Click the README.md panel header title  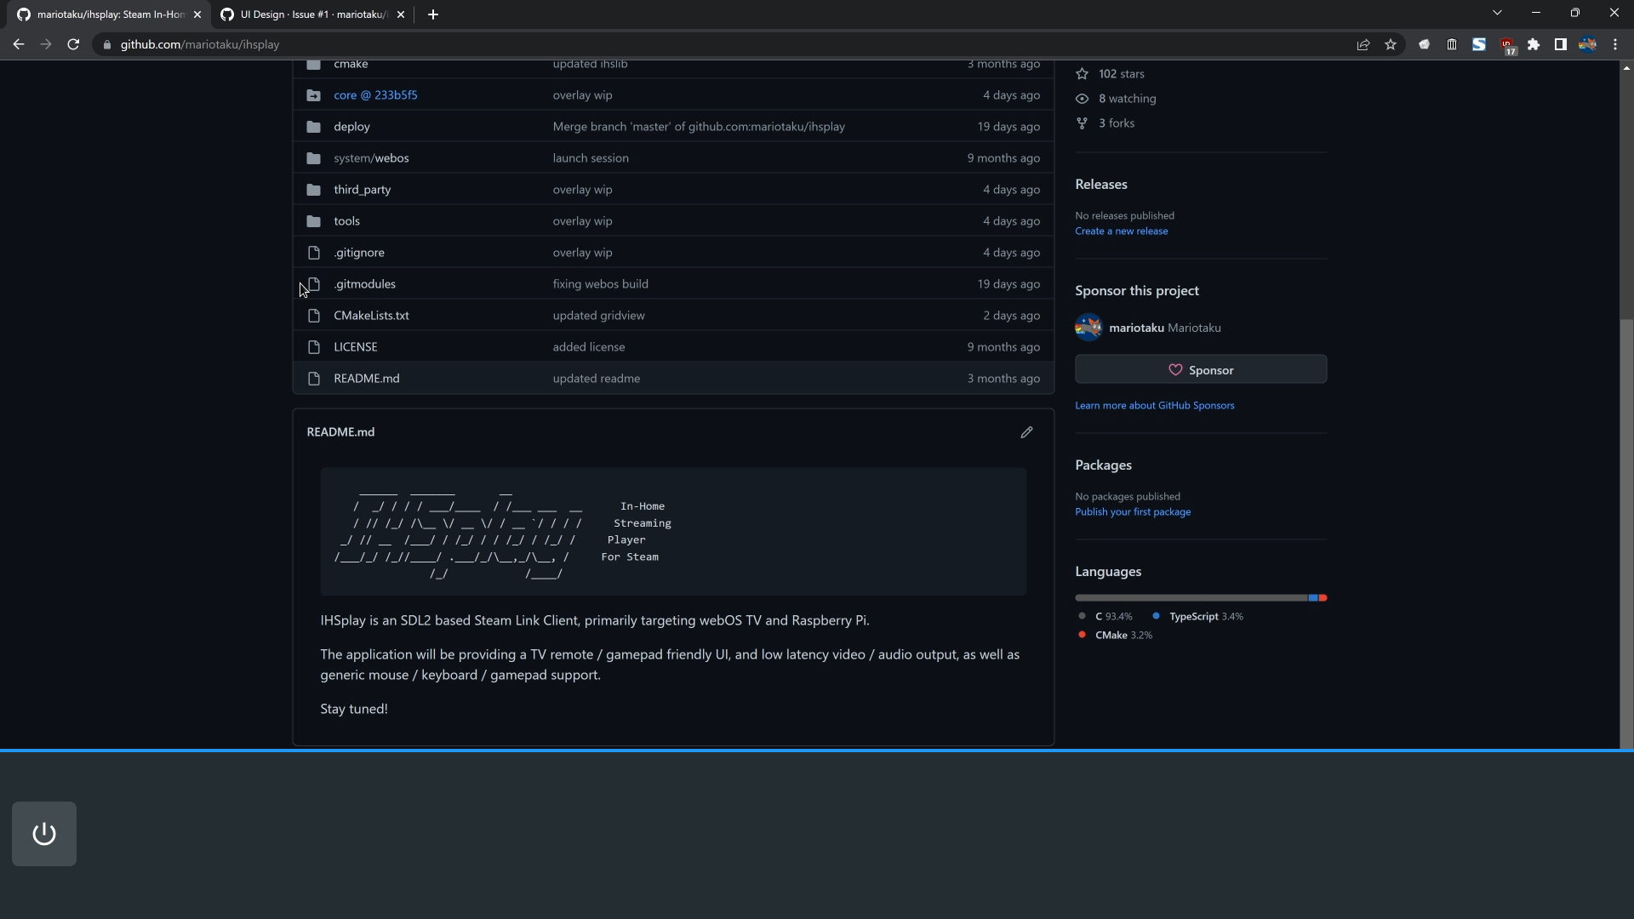click(340, 432)
